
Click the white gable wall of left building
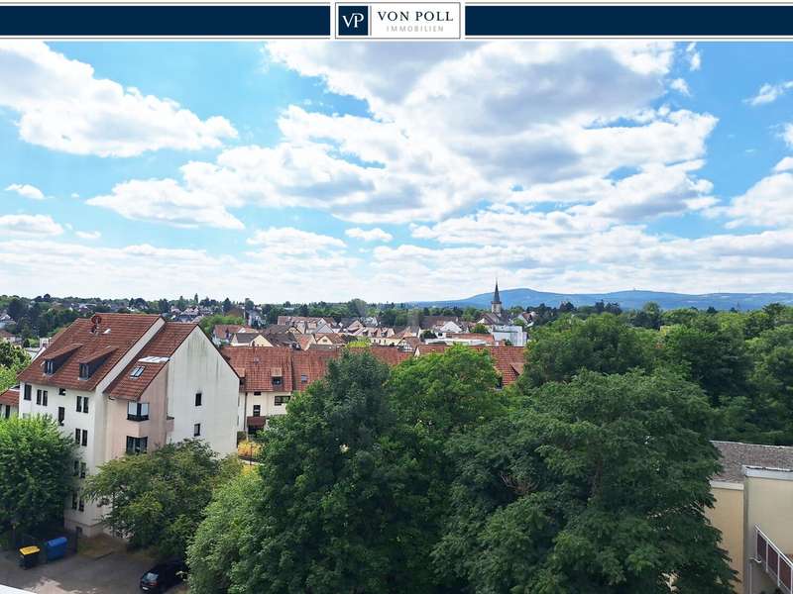click(203, 391)
